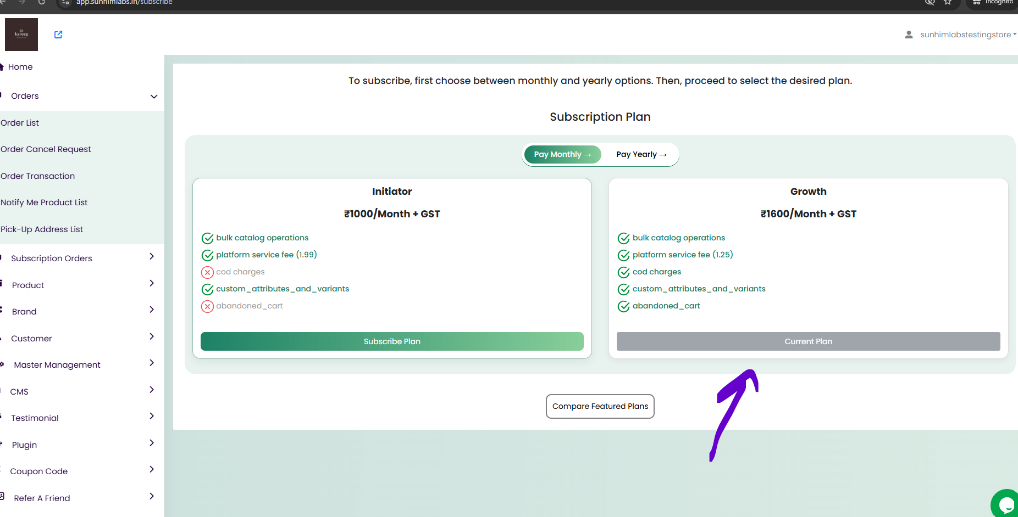Click Initiator abandoned_cart cross icon
The width and height of the screenshot is (1018, 517).
coord(207,306)
